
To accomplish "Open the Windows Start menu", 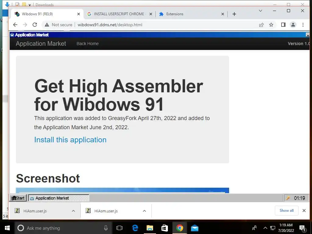I will (7, 228).
